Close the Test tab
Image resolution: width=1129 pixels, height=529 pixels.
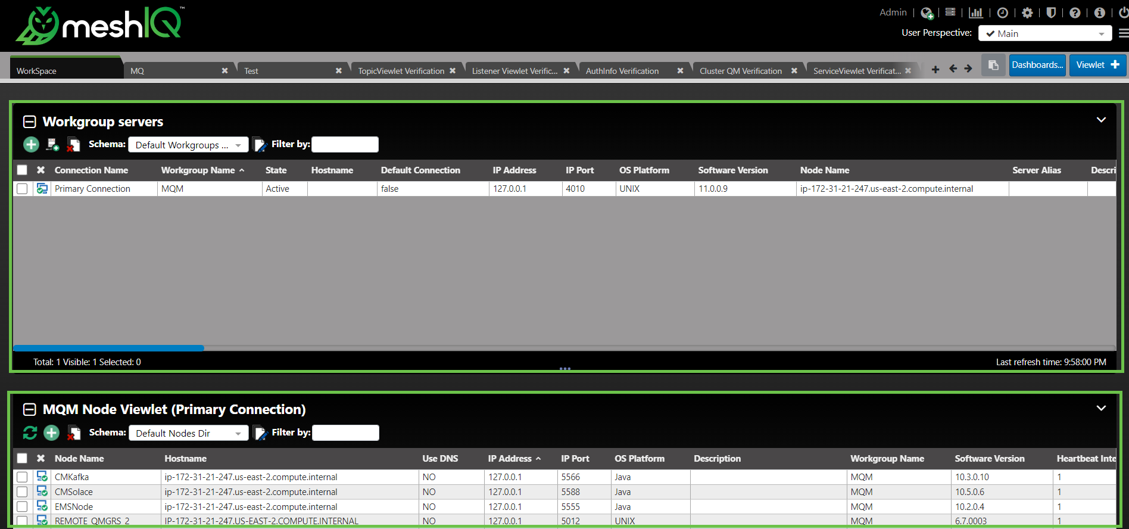pyautogui.click(x=338, y=70)
